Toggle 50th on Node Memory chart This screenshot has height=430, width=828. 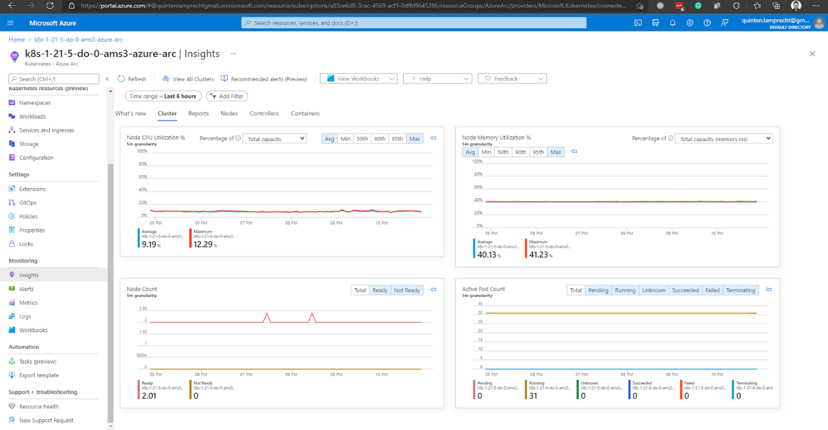click(x=503, y=152)
